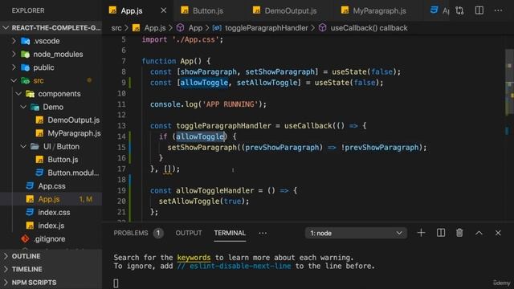Click 'eslint-disable-next-line' text in terminal
514x289 pixels.
pos(240,266)
